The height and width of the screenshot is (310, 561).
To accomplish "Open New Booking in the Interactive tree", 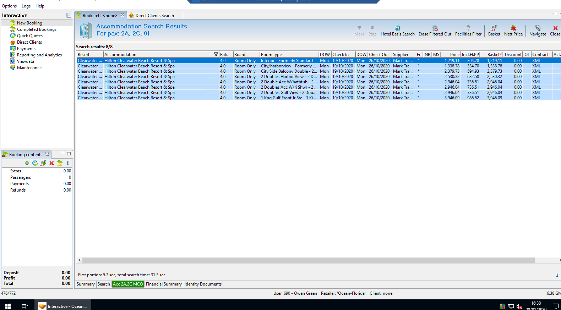I will coord(29,23).
